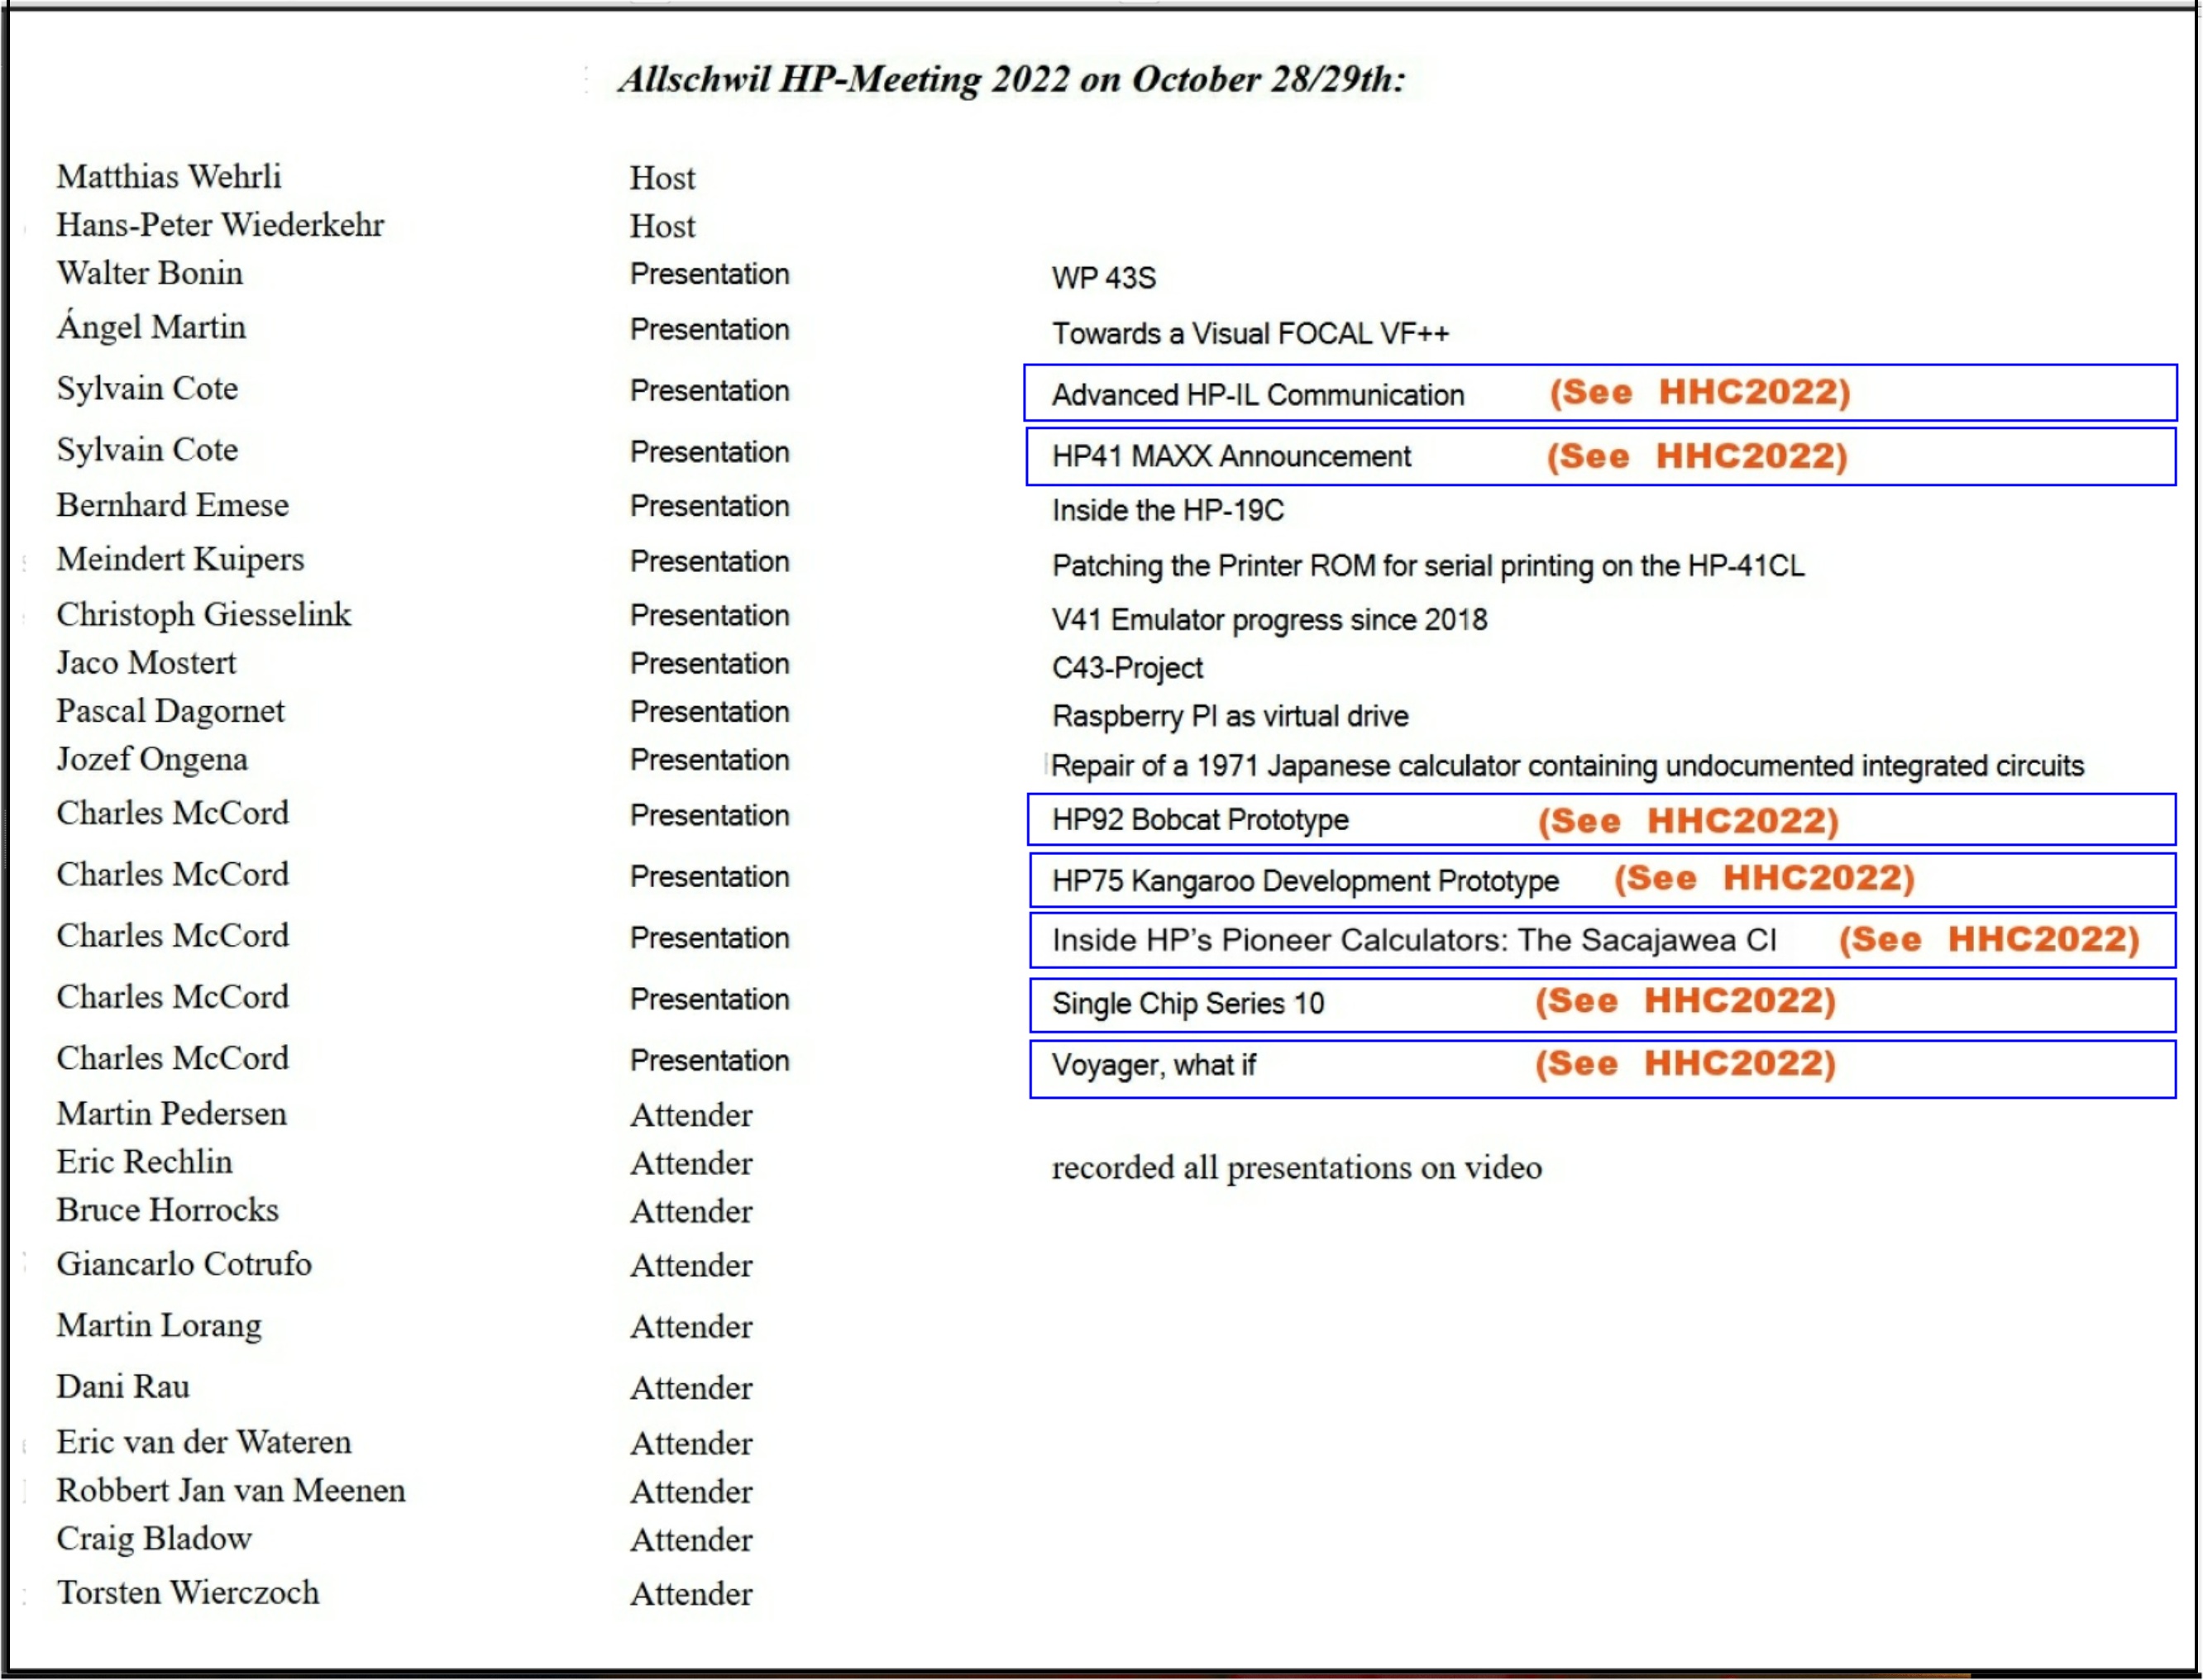Open the Voyager, what if entry
Viewport: 2203px width, 1680px height.
(1152, 1065)
